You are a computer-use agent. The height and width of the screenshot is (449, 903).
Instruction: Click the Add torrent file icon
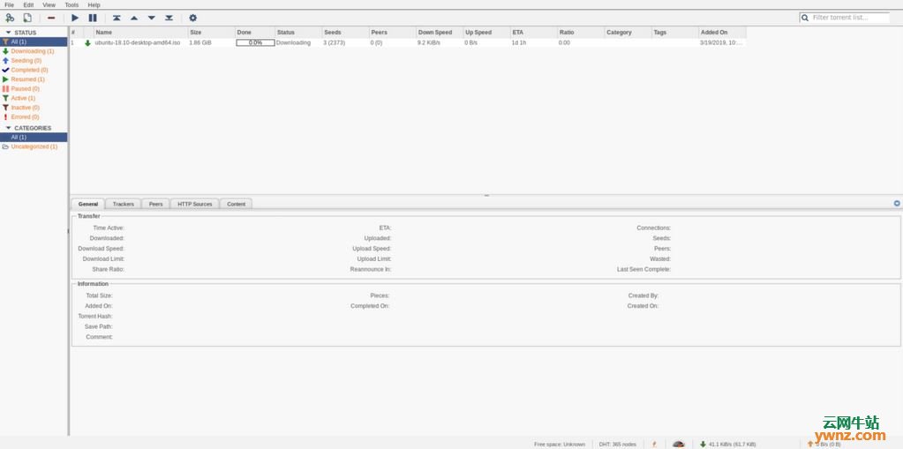tap(27, 18)
